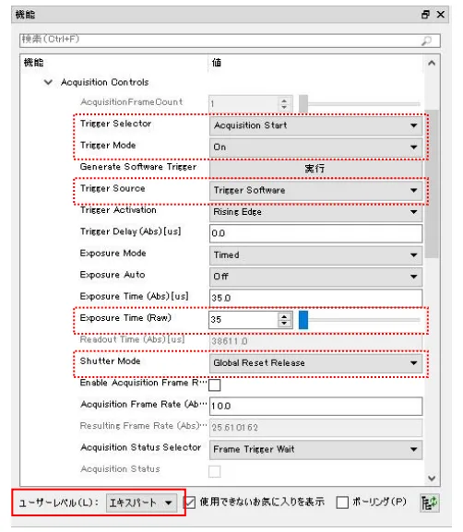Select the Exposure Auto row label
Viewport: 463px width, 532px height.
point(113,275)
